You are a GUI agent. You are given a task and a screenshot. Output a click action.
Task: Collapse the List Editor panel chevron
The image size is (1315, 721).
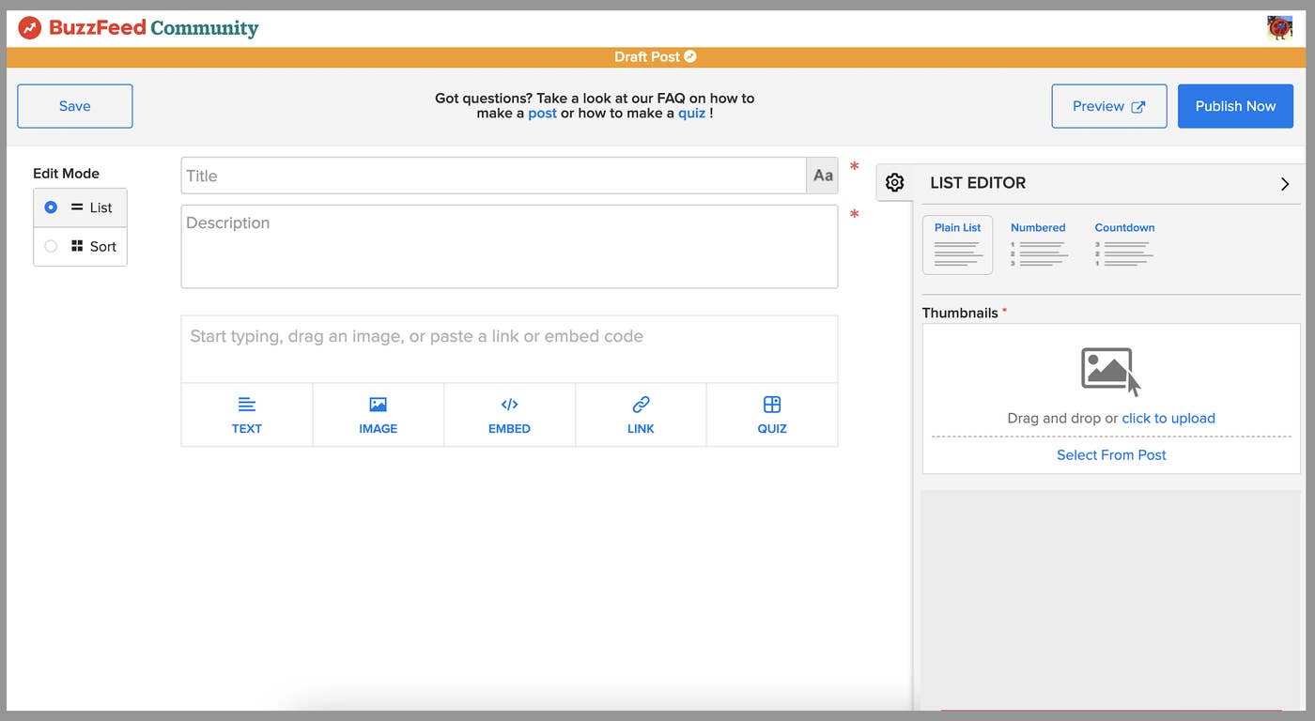tap(1285, 184)
